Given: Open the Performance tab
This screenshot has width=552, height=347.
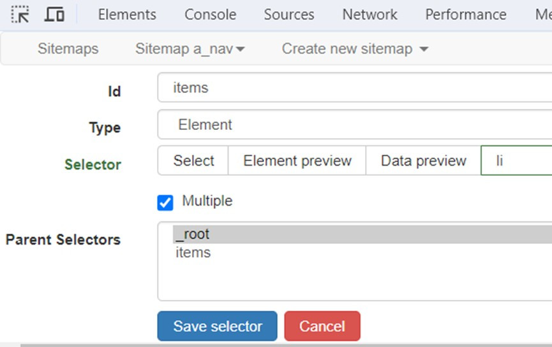Looking at the screenshot, I should (x=466, y=15).
